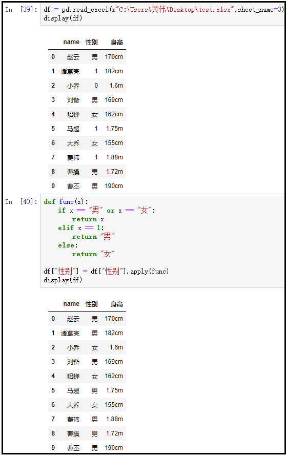Screen dimensions: 286x456
Task: Click row index 3 in In [40] output table
Action: 53,362
